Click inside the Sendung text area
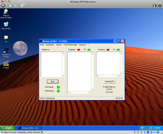This screenshot has height=134, width=163. coord(108,63)
